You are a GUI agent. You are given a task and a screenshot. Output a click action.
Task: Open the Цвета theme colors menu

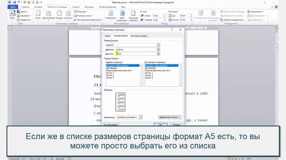point(23,12)
